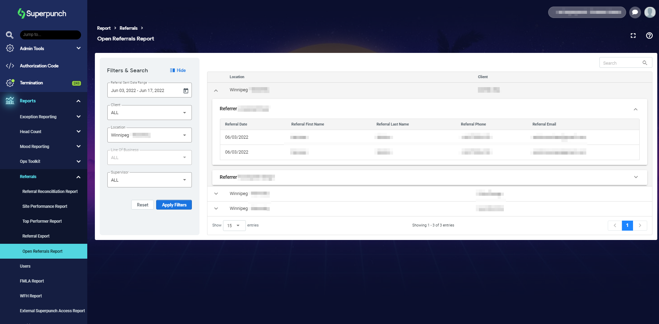Click the chat bubble icon in header

tap(635, 12)
